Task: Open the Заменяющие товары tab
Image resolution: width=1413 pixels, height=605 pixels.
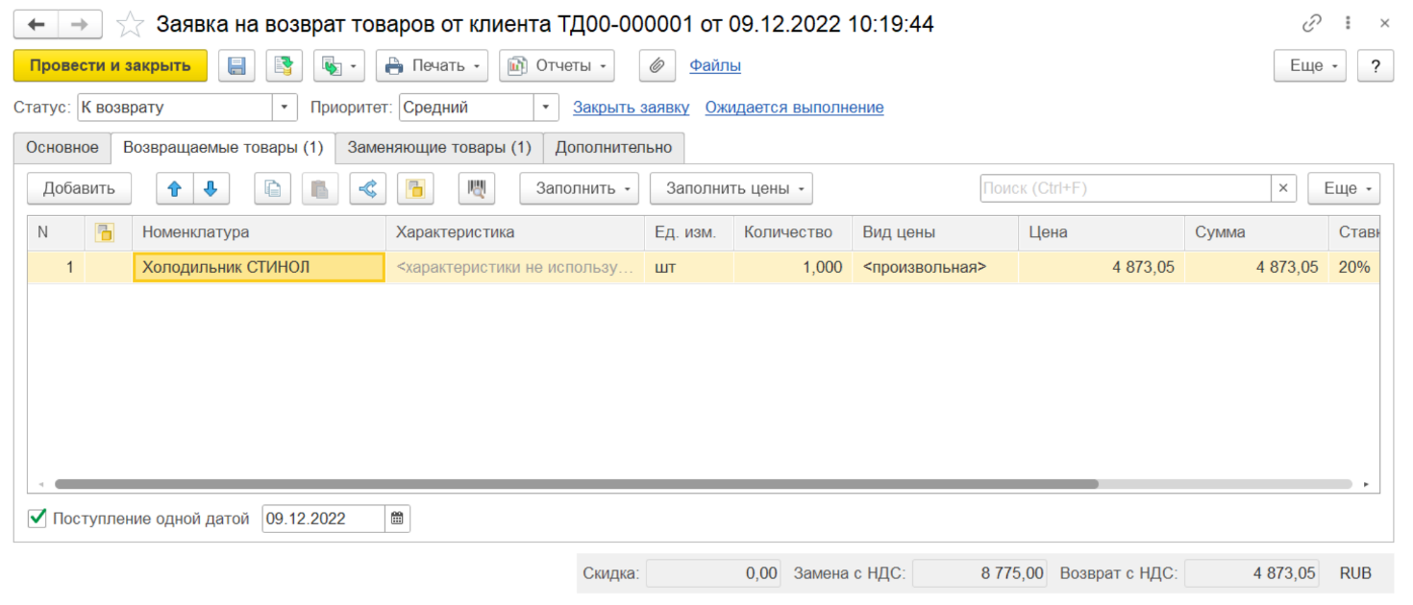Action: tap(438, 148)
